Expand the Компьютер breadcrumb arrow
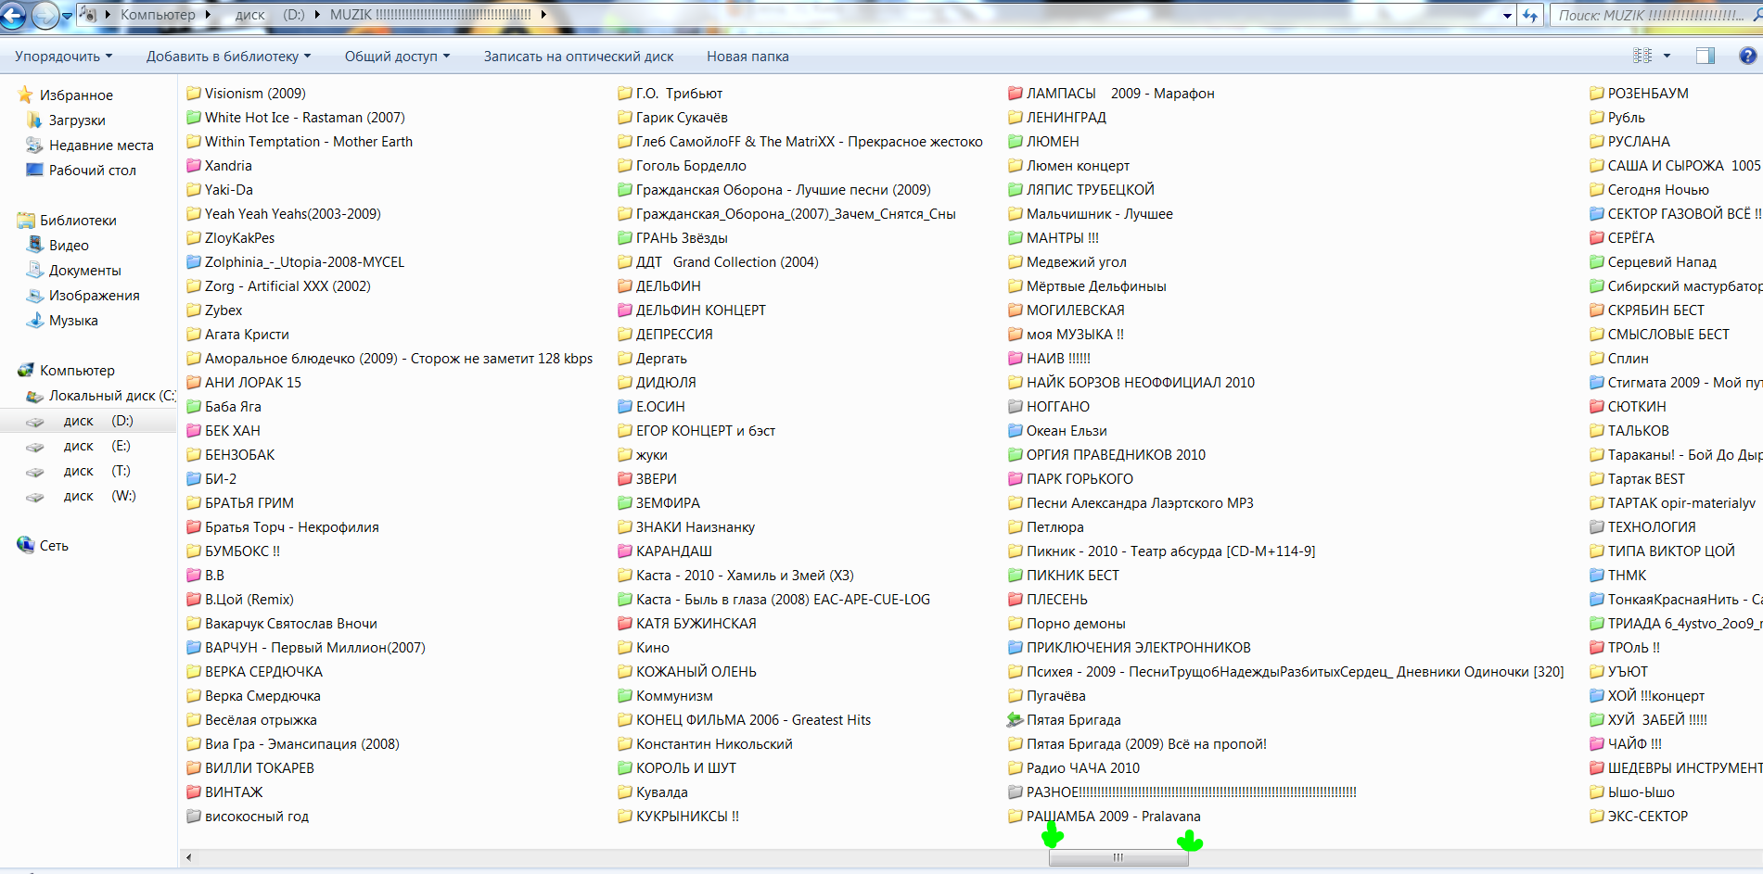1763x874 pixels. click(208, 15)
